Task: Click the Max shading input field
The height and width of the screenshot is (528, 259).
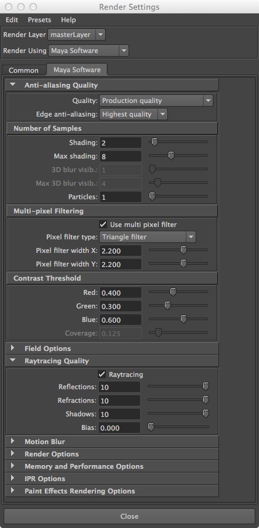Action: [x=121, y=156]
